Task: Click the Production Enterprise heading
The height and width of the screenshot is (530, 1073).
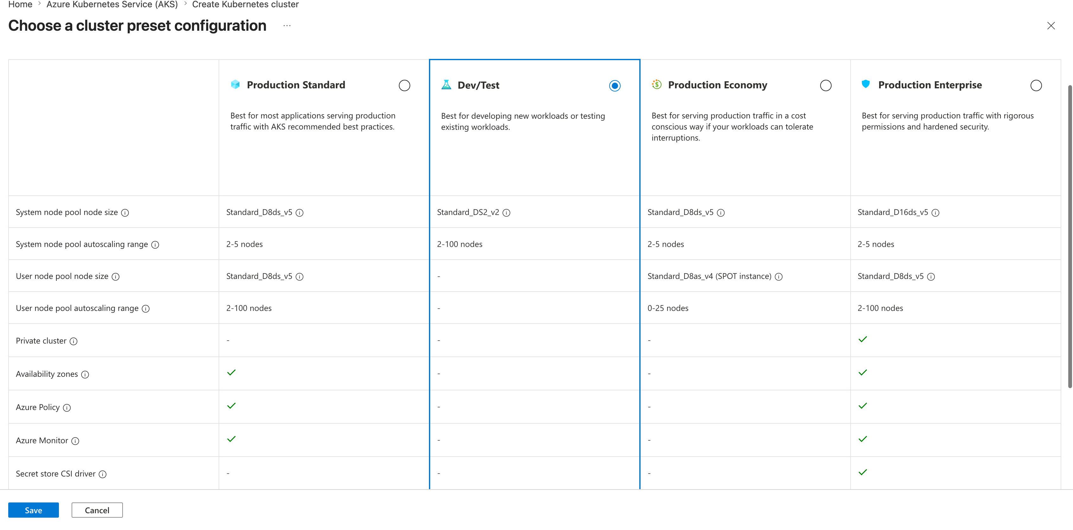Action: [930, 85]
